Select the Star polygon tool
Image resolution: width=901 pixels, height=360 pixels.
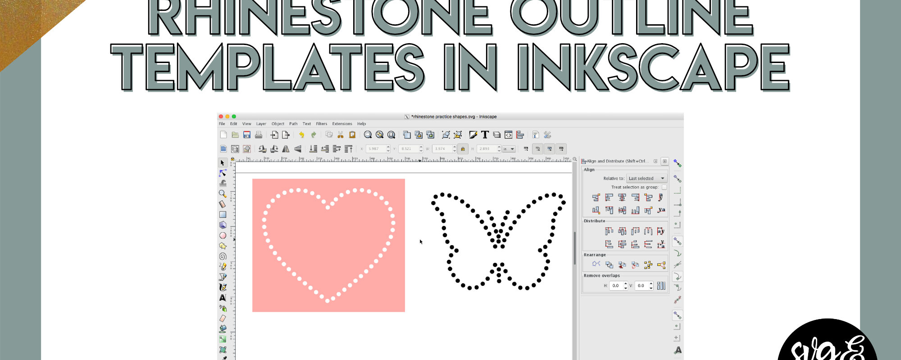(x=223, y=246)
